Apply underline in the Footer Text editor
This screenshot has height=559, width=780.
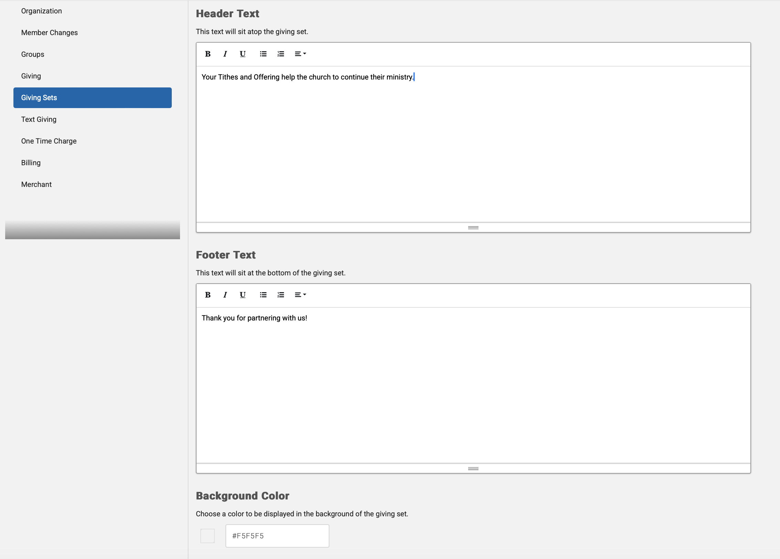(x=242, y=295)
